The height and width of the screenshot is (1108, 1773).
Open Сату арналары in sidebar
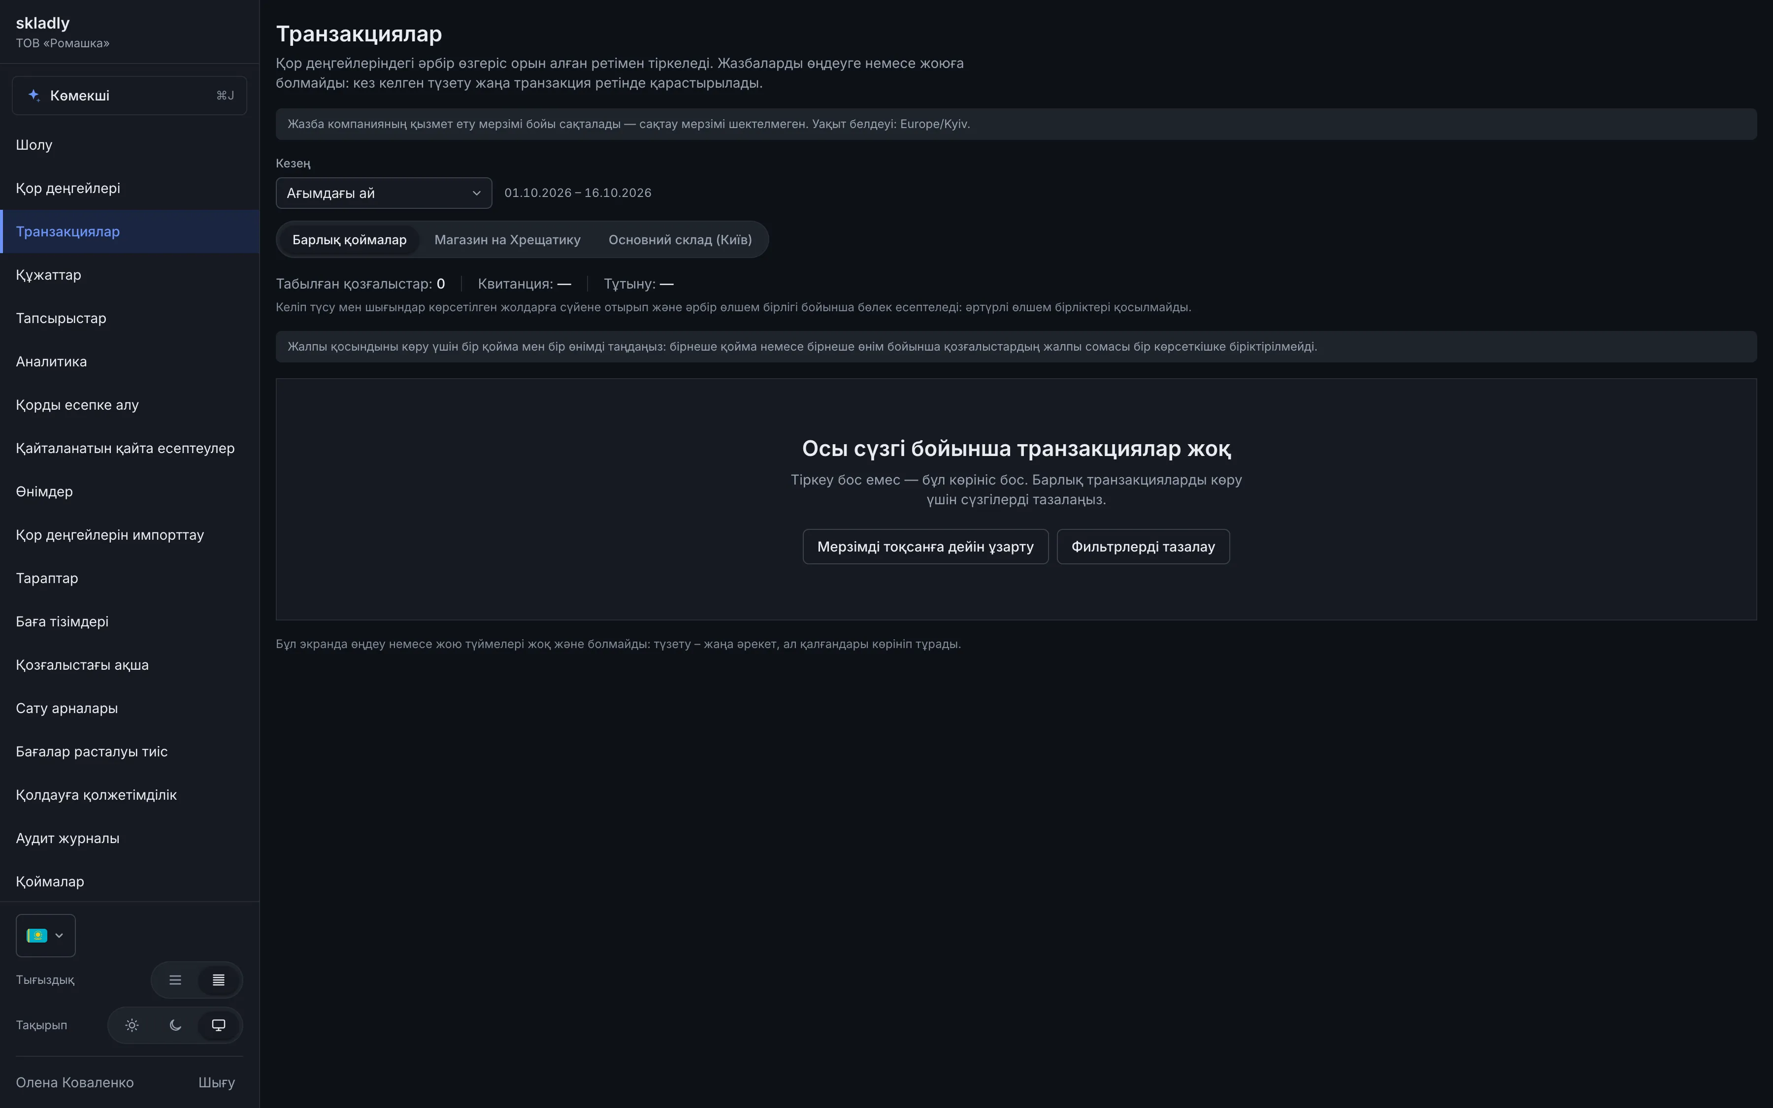[x=130, y=708]
